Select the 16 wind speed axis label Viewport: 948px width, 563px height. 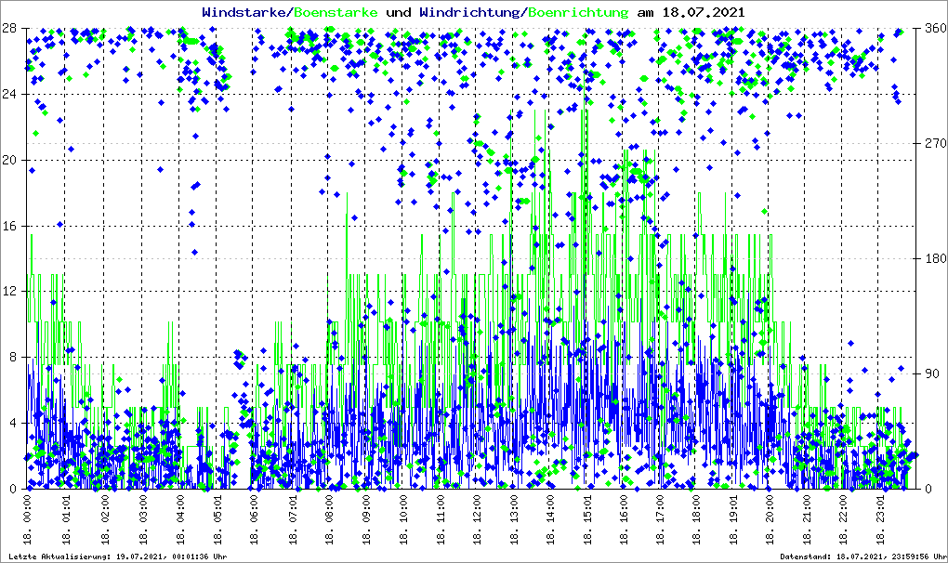(12, 226)
